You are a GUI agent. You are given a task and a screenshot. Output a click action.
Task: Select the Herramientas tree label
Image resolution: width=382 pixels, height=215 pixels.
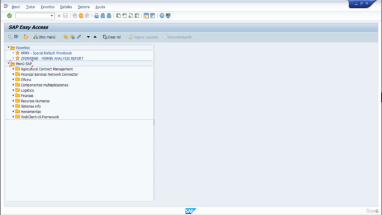[30, 112]
